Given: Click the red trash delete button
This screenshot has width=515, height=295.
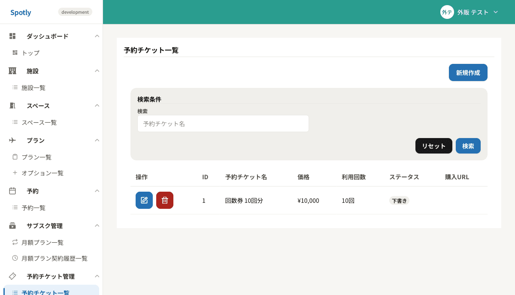Looking at the screenshot, I should (165, 200).
